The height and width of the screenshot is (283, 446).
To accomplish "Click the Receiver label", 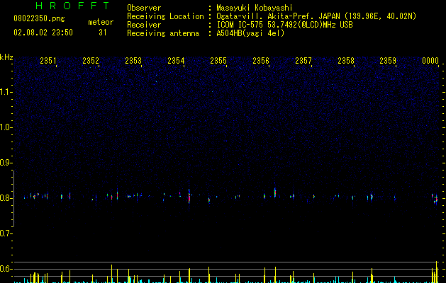I will (144, 25).
